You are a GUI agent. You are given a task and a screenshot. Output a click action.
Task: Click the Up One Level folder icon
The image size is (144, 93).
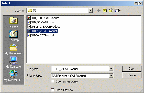click(x=105, y=11)
